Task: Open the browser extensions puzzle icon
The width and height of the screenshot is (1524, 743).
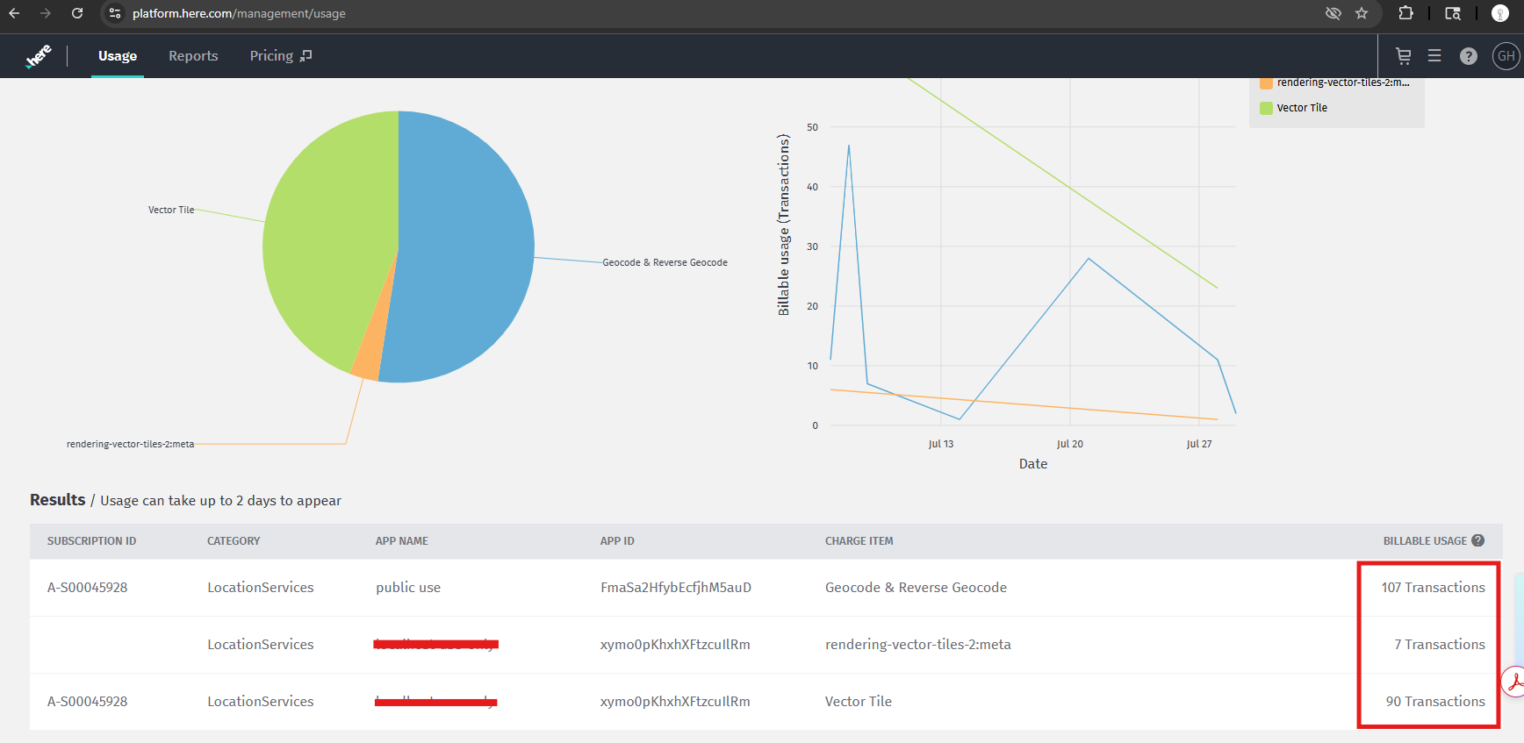Action: coord(1405,13)
